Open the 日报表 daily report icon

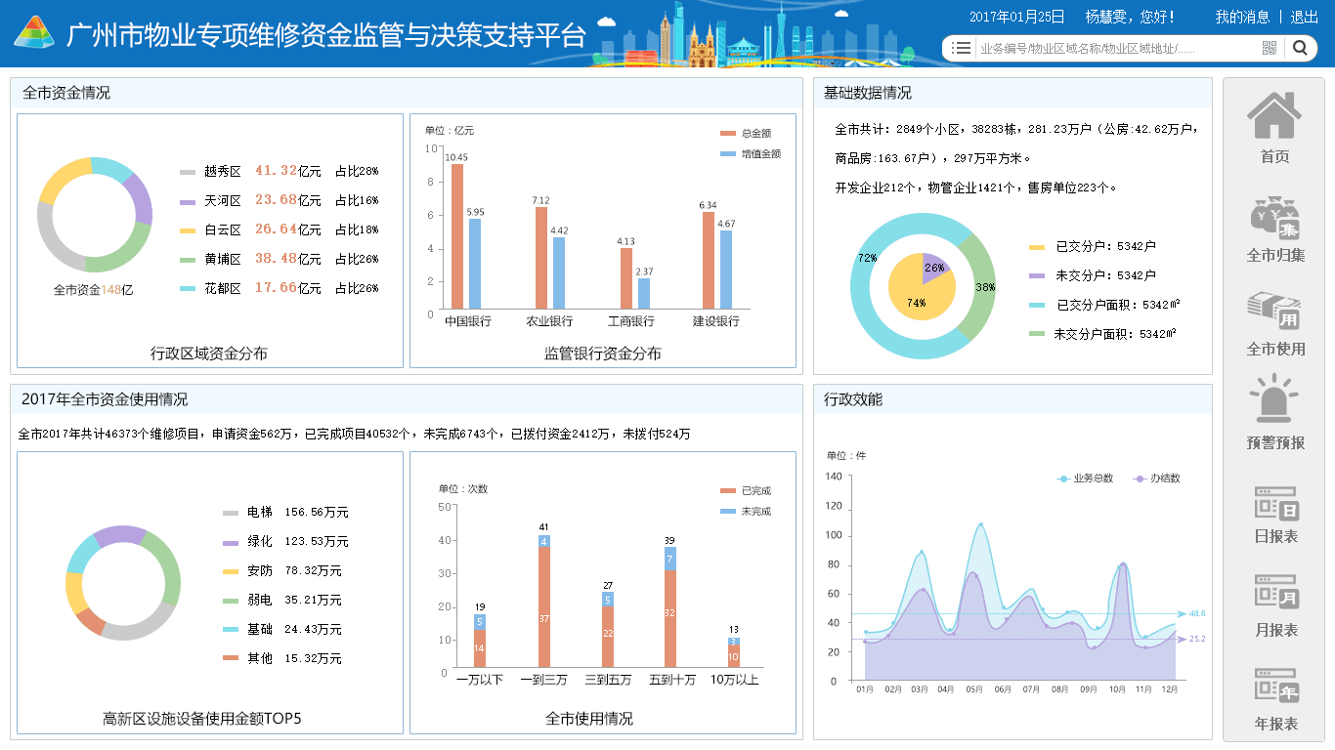pyautogui.click(x=1276, y=503)
